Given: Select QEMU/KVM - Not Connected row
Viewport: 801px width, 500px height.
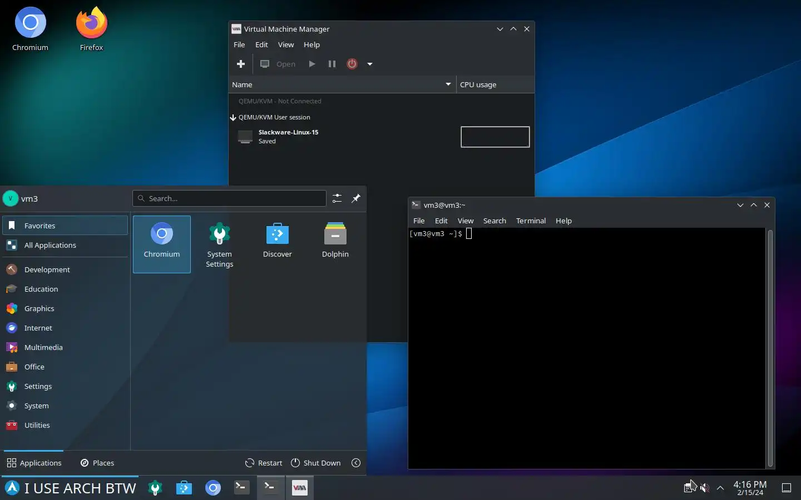Looking at the screenshot, I should click(x=382, y=101).
